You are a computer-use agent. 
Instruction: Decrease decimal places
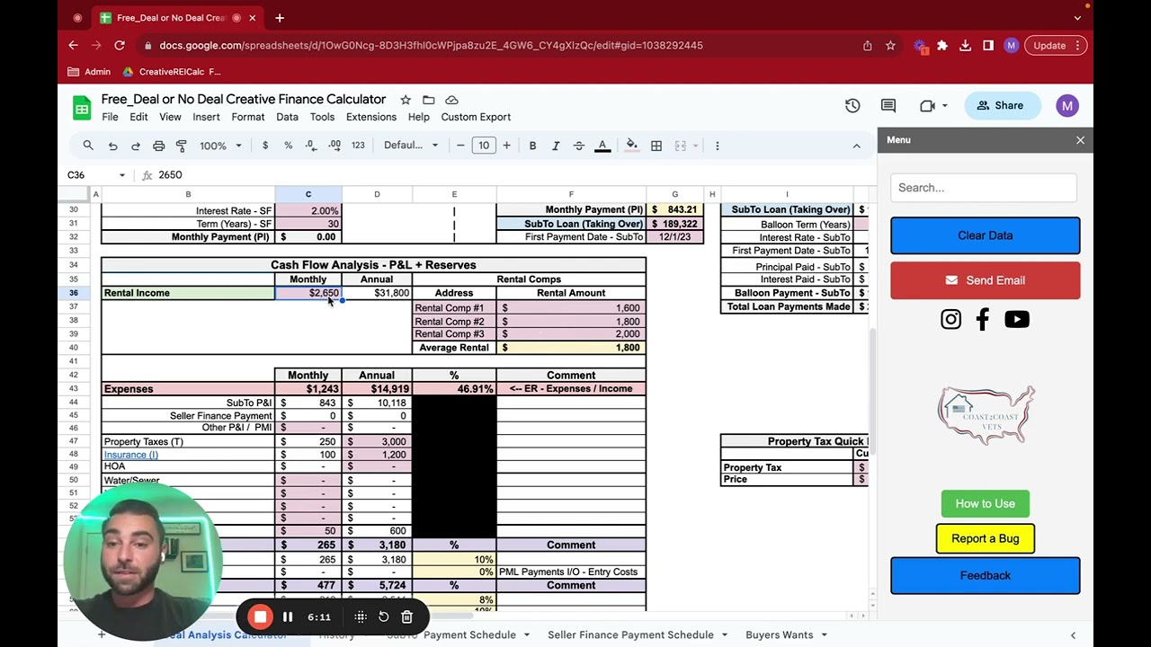tap(311, 146)
